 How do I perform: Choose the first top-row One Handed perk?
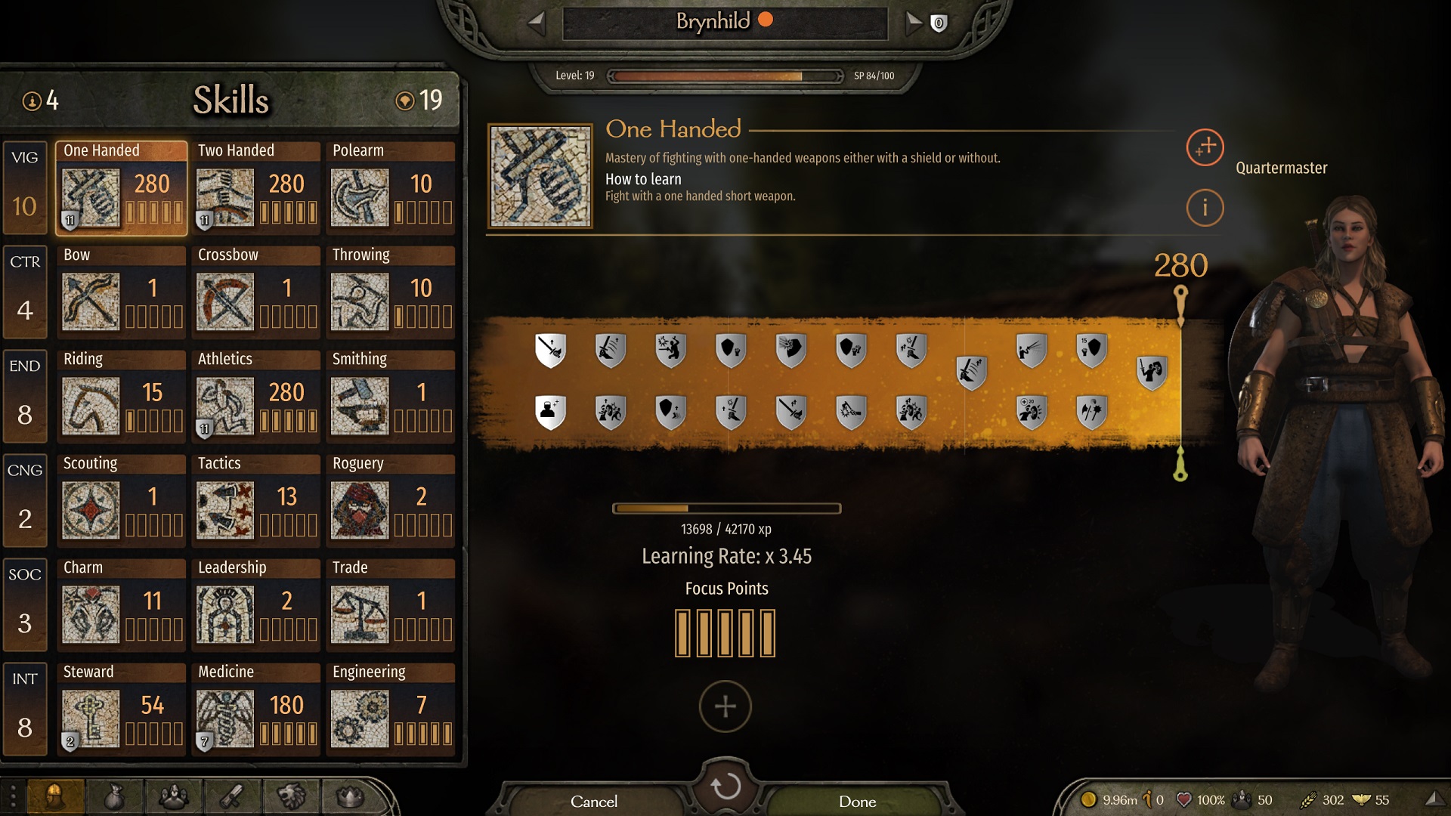[550, 351]
